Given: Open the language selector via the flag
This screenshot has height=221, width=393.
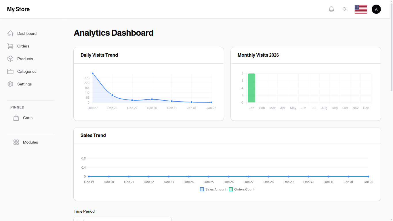Looking at the screenshot, I should point(360,9).
